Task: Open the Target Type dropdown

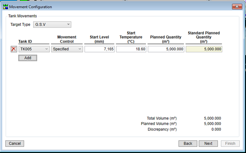Action: point(52,24)
